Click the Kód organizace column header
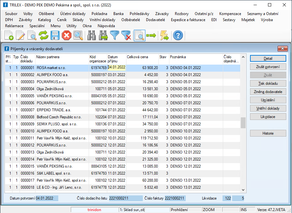292x213 pixels. pos(98,59)
